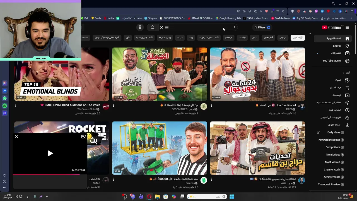Screen dimensions: 357x201
Task: Select the 'راب' (Rap) filter chip
Action: (191, 37)
